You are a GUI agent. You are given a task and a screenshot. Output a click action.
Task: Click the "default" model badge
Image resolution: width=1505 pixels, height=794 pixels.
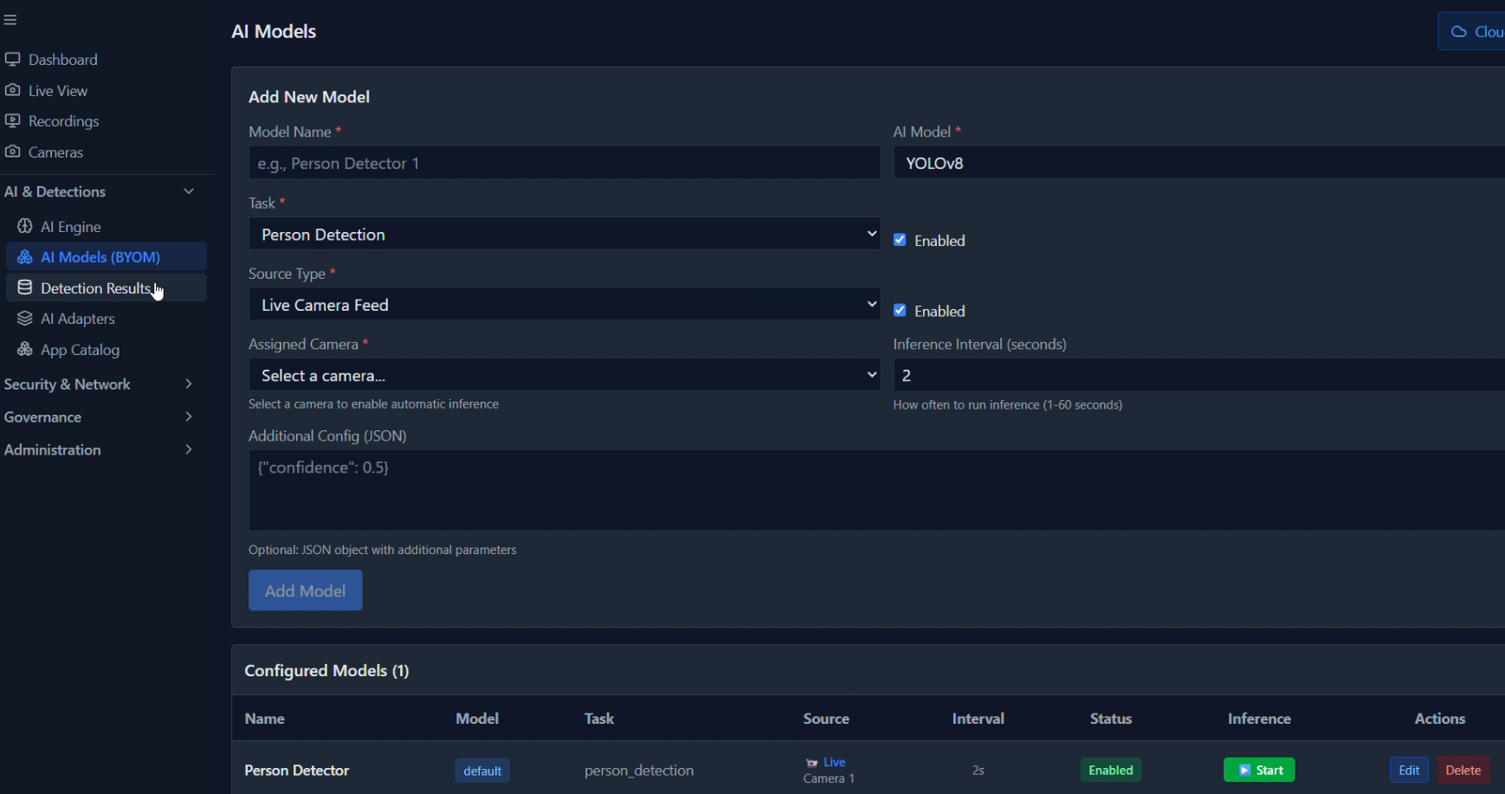[x=482, y=771]
